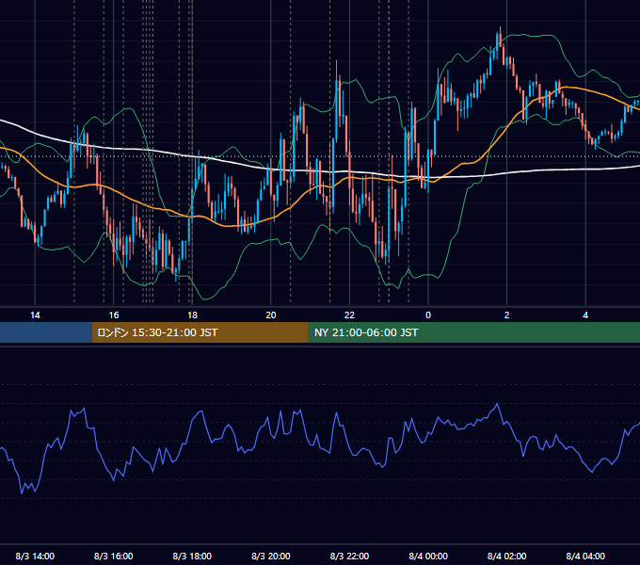Click hour label 4 on the price chart axis
640x565 pixels.
point(585,315)
